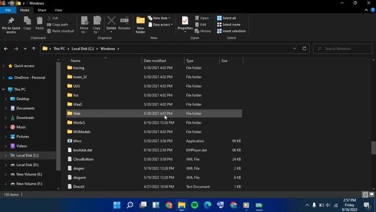Open the New item dropdown
Screen dimensions: 376x212
[159, 18]
